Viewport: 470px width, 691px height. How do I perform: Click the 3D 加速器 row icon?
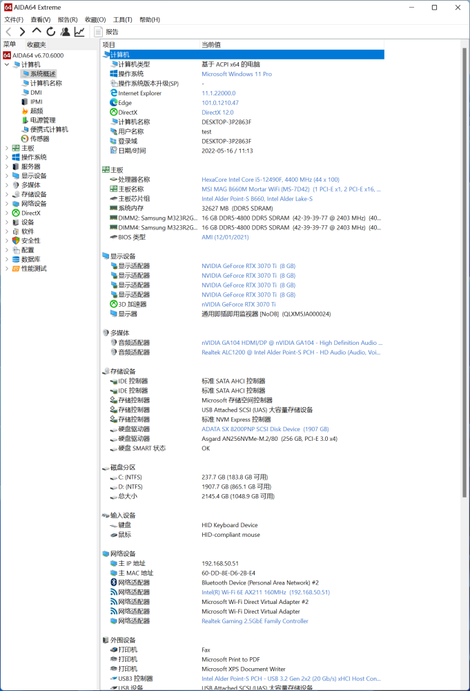click(114, 304)
